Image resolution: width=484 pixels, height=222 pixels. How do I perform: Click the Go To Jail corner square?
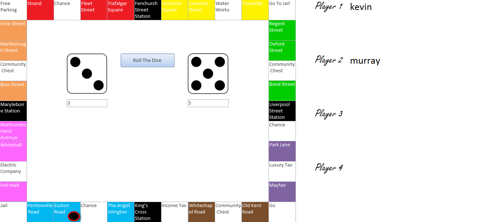tap(282, 10)
